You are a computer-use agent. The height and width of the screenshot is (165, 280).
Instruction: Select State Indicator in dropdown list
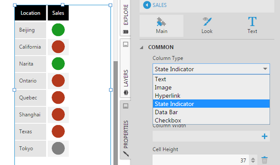211,104
